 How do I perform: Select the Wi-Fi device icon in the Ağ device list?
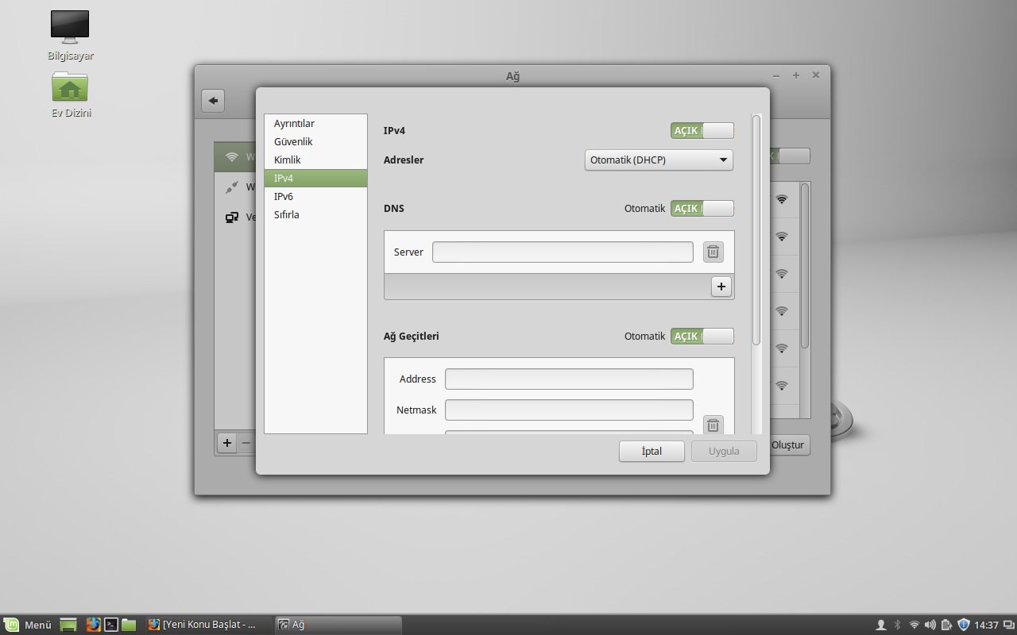point(232,157)
